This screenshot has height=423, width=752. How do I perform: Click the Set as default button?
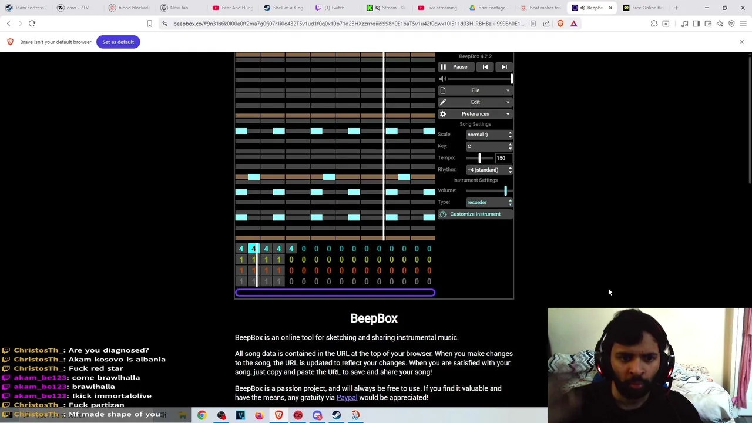118,42
